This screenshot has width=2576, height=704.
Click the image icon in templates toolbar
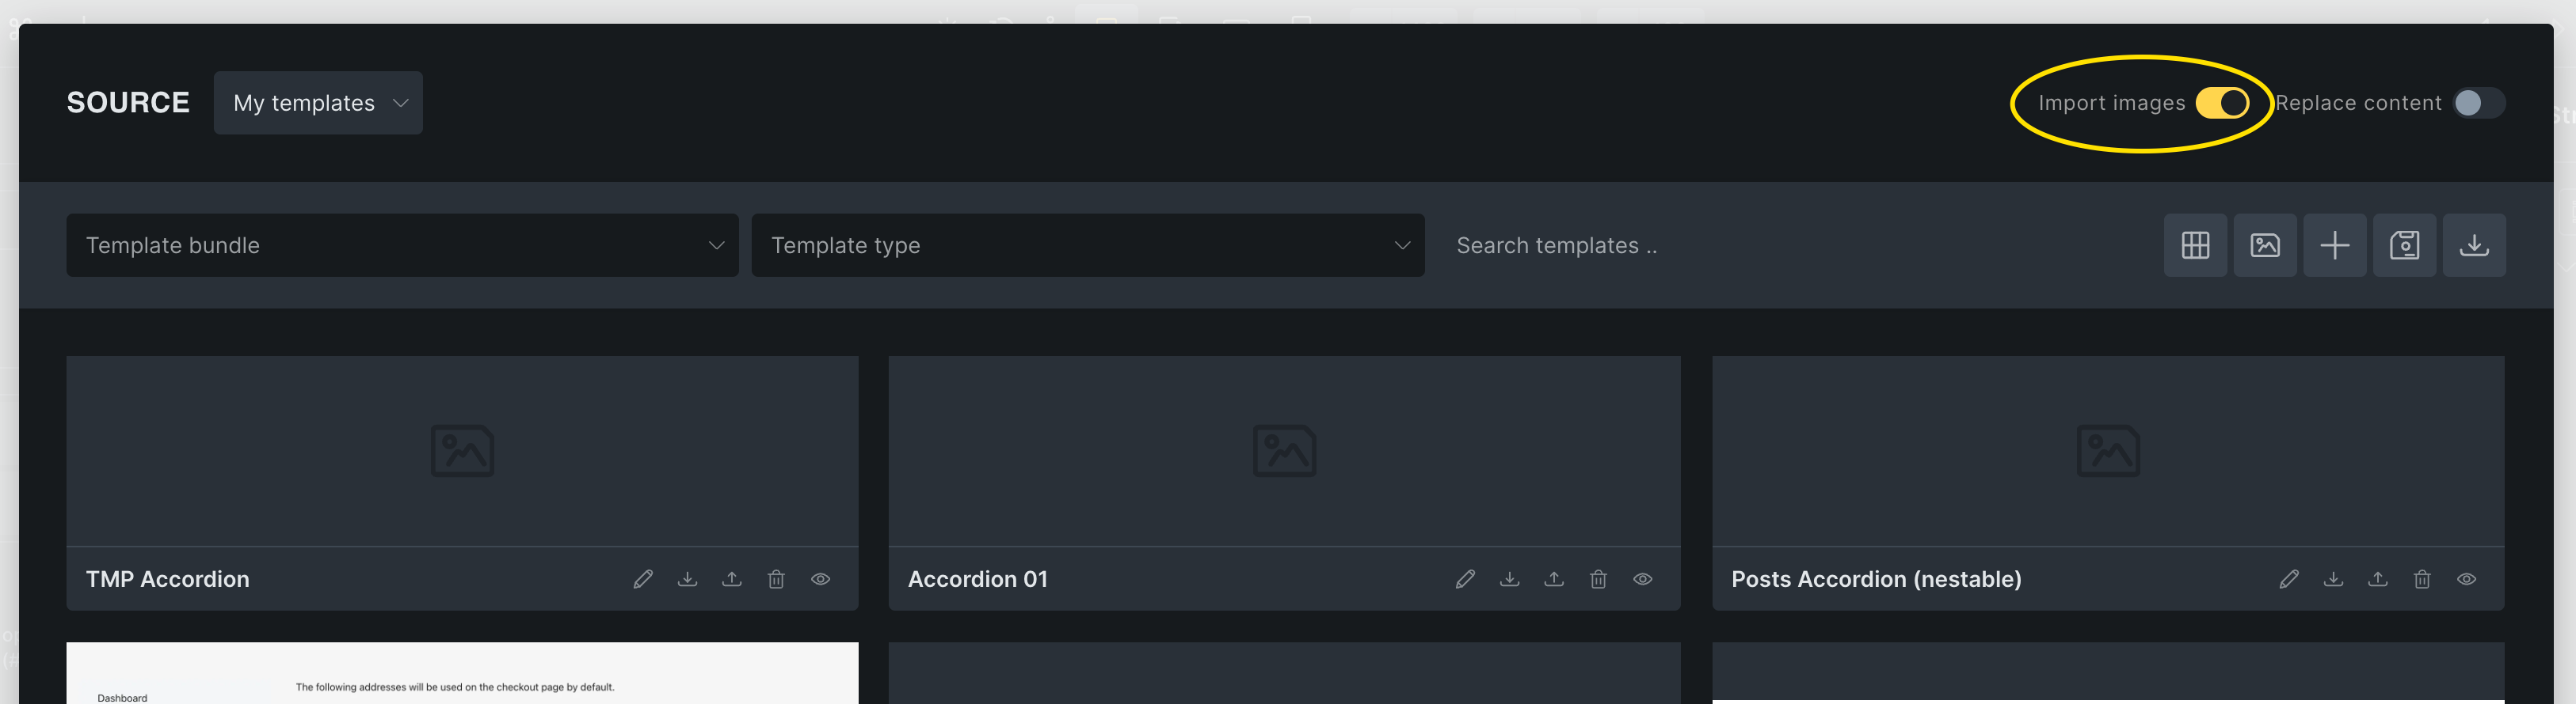pos(2265,244)
